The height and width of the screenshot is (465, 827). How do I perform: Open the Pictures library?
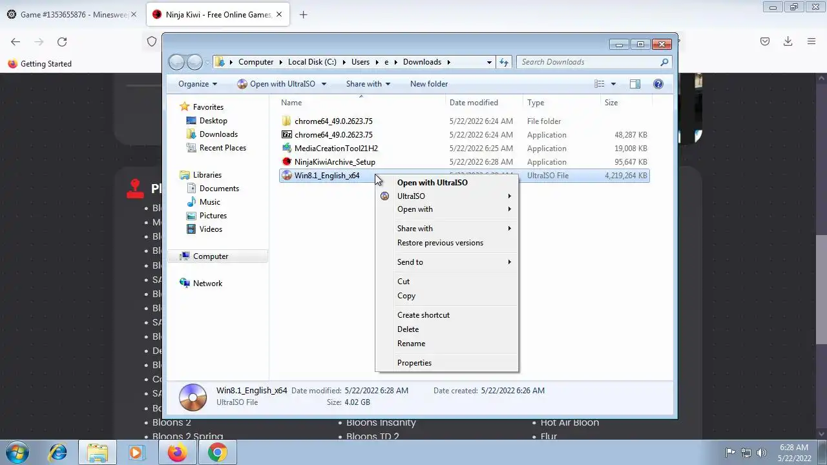pyautogui.click(x=213, y=216)
